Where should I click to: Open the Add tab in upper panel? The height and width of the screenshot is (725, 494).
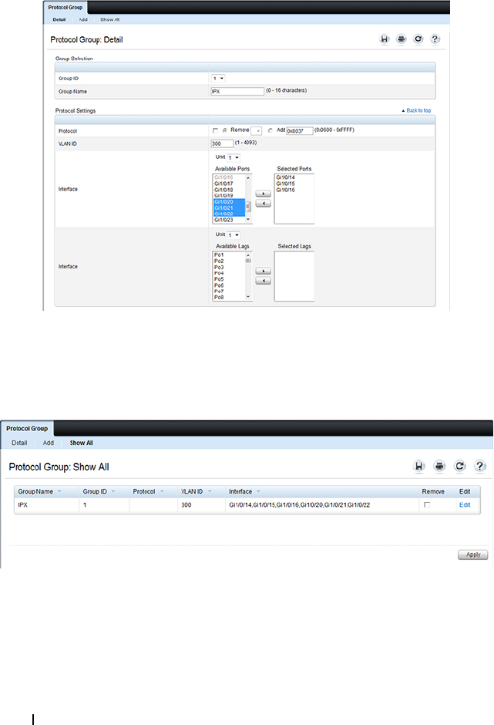[x=83, y=20]
